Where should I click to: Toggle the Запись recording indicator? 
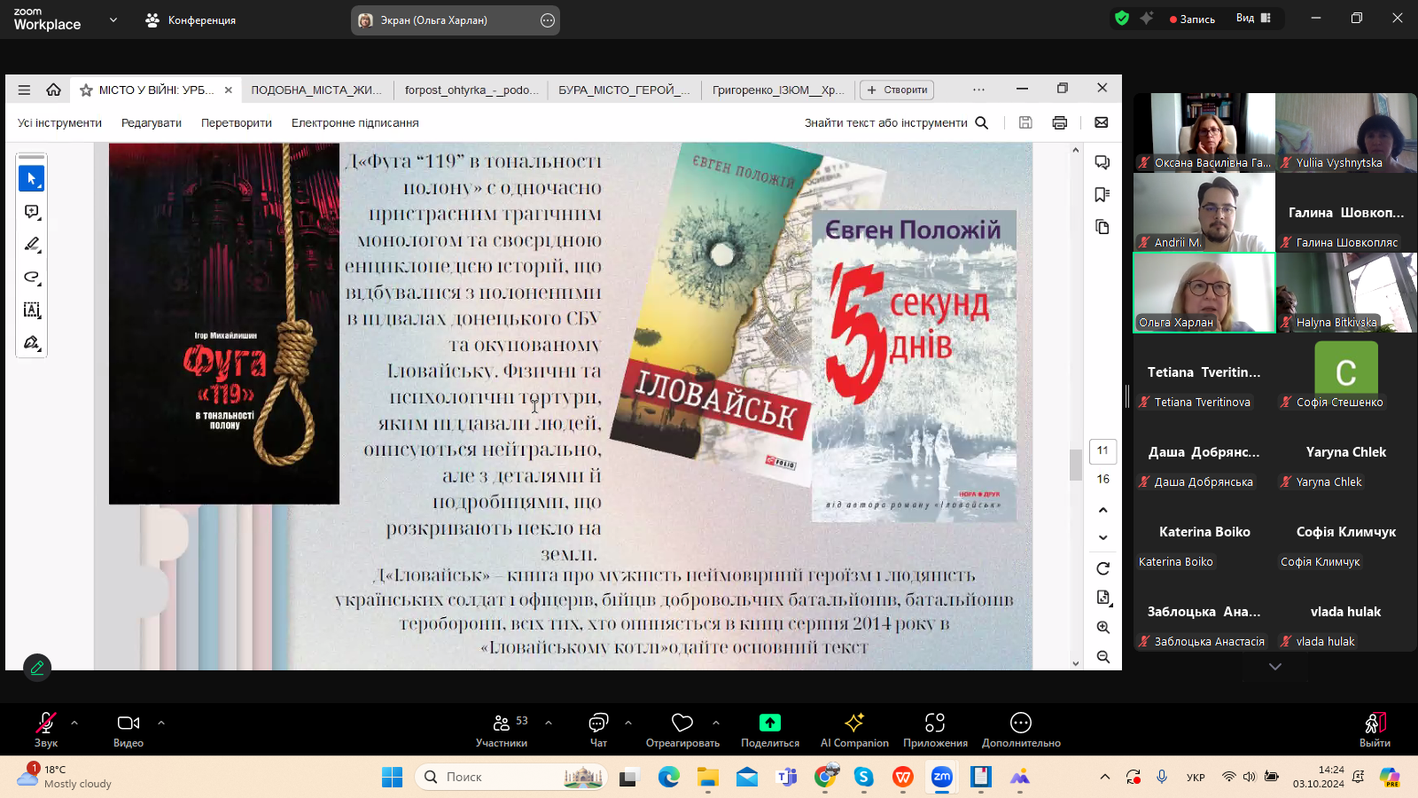pos(1192,19)
